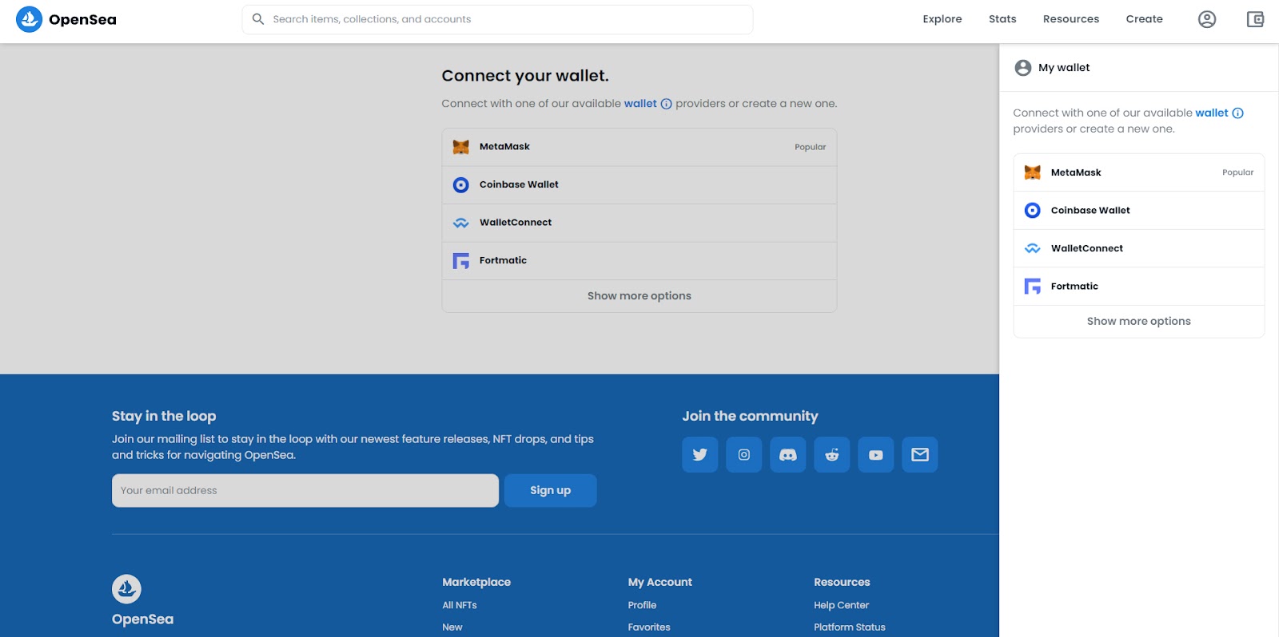Click the info icon beside wallet in My wallet sidebar
The height and width of the screenshot is (637, 1279).
(1238, 113)
